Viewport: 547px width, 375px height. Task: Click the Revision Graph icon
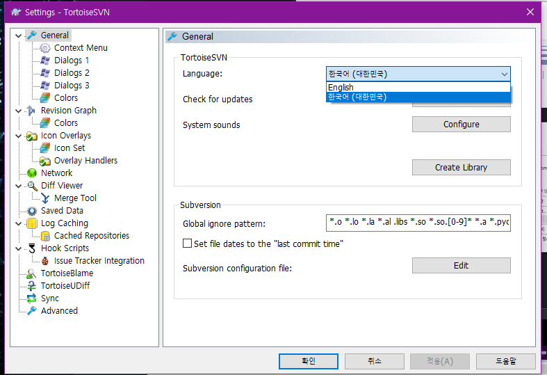click(x=31, y=111)
